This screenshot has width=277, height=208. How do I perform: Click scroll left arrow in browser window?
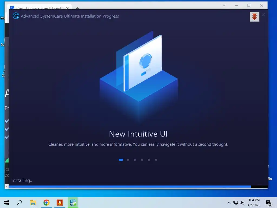[7, 186]
